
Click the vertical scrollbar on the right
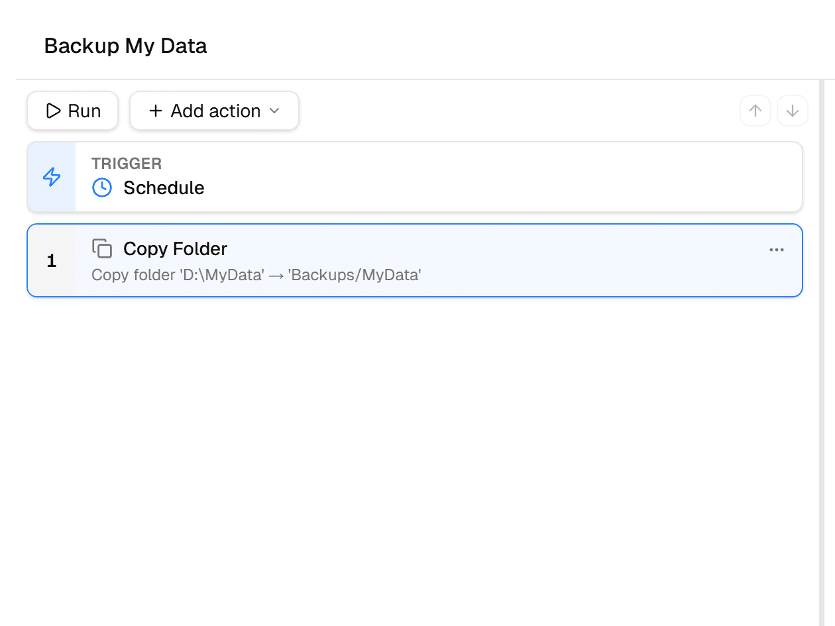click(822, 351)
